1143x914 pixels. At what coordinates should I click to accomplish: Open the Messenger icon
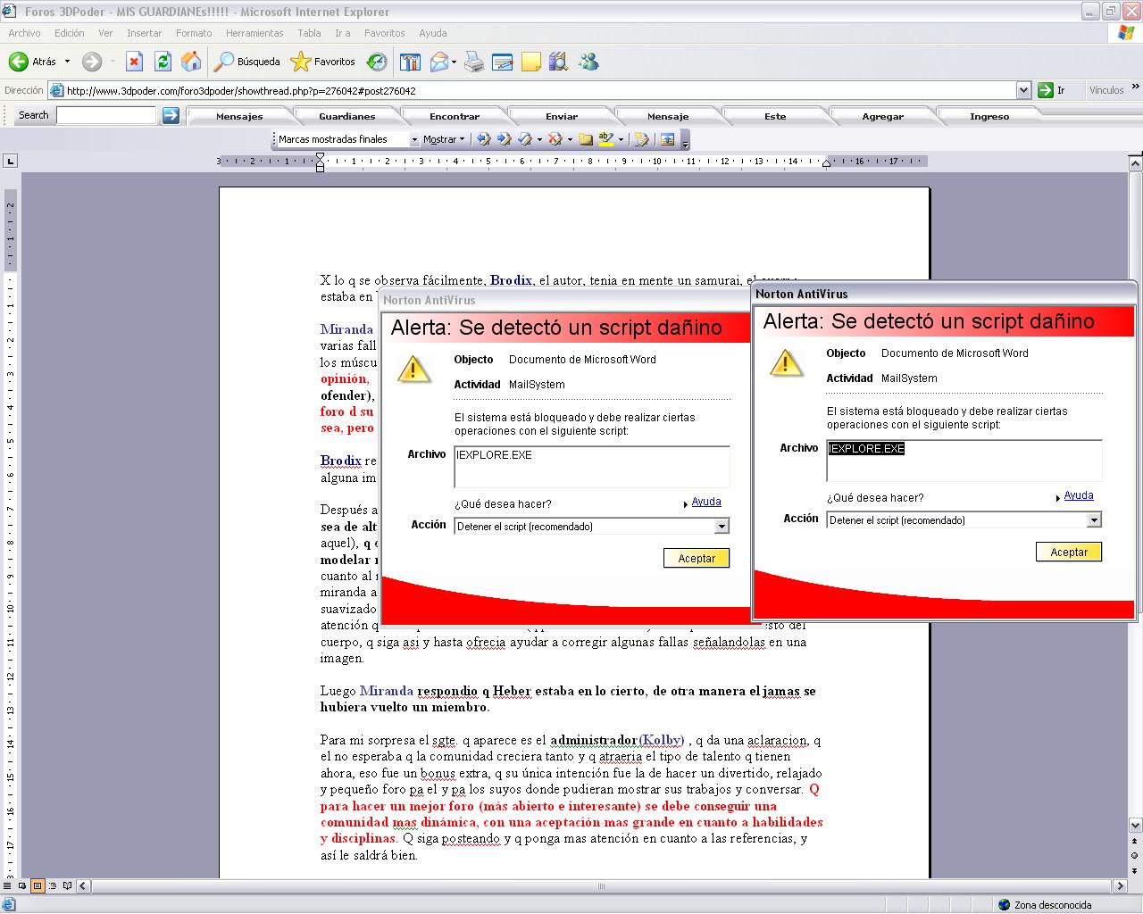pos(588,62)
